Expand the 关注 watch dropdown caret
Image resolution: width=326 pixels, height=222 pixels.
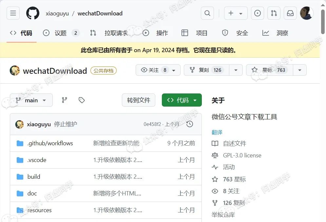point(174,70)
